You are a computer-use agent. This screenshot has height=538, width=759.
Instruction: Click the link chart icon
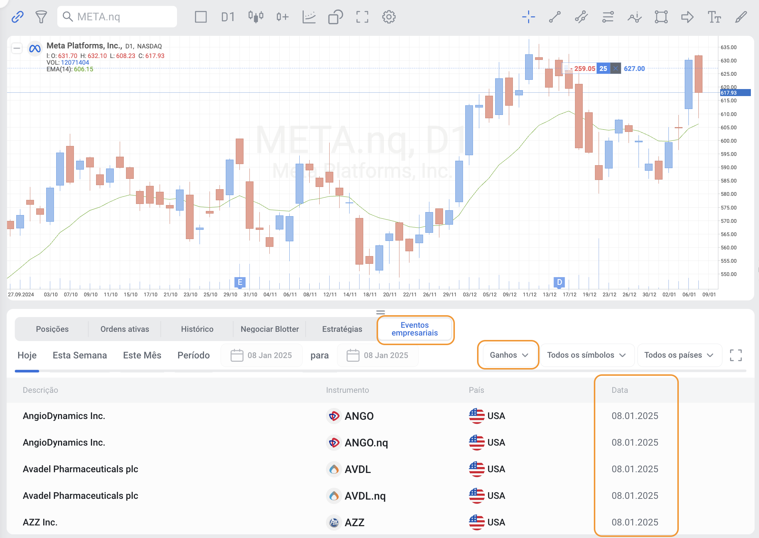pyautogui.click(x=17, y=17)
